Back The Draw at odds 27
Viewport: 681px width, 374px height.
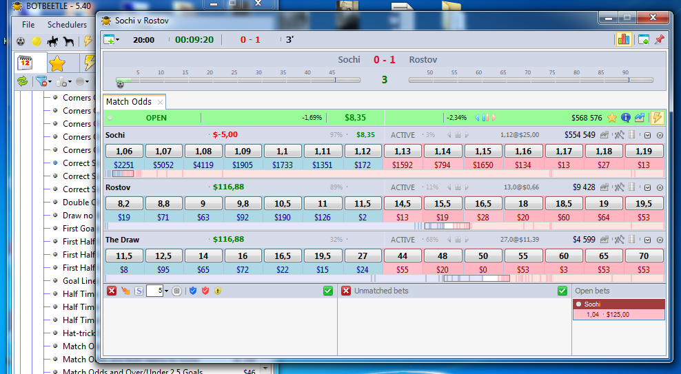pos(363,256)
